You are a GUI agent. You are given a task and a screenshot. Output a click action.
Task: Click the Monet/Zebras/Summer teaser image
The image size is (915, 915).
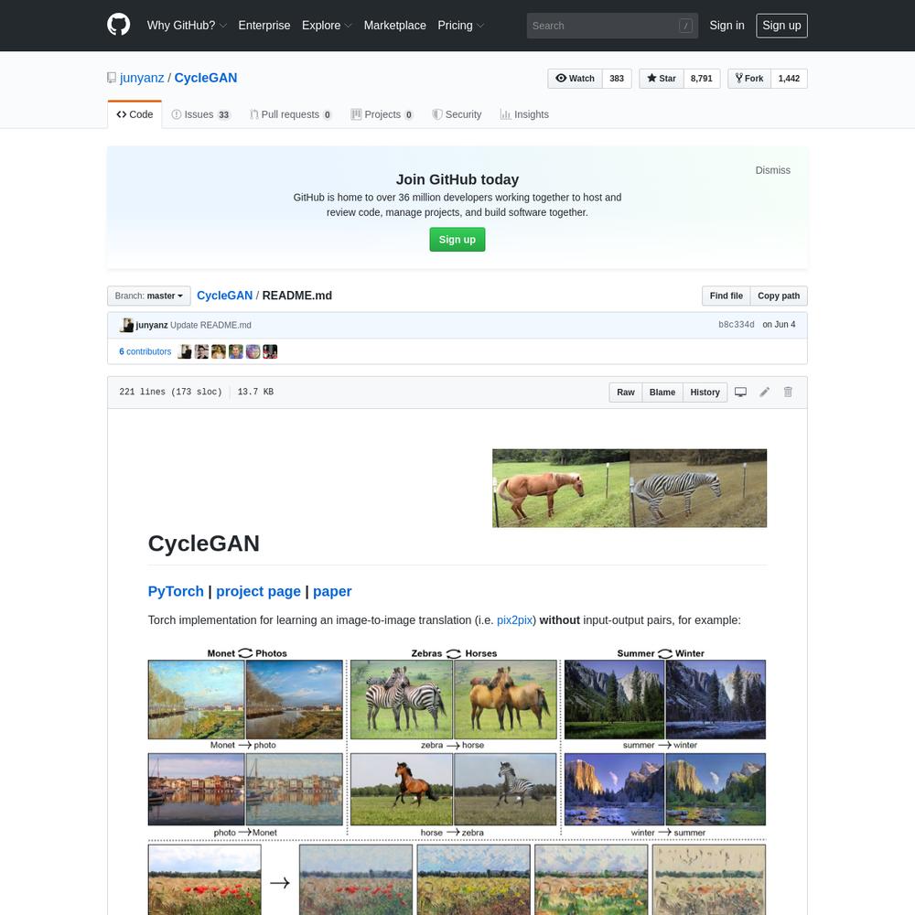coord(457,780)
